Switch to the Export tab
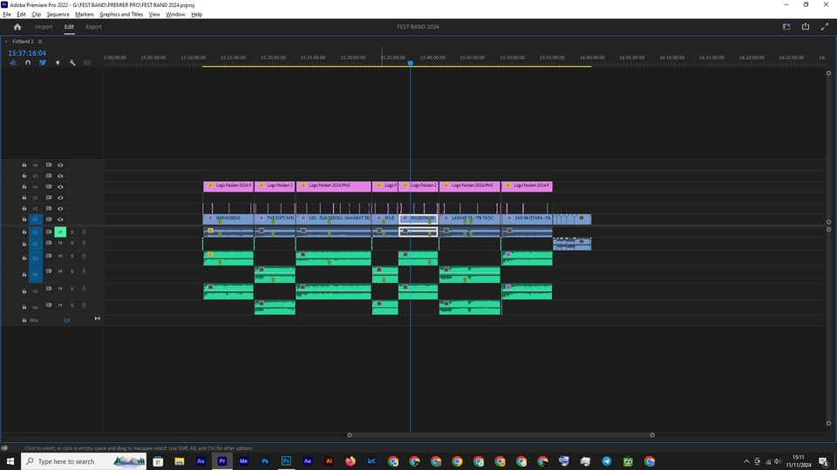Viewport: 837px width, 470px height. click(x=93, y=27)
